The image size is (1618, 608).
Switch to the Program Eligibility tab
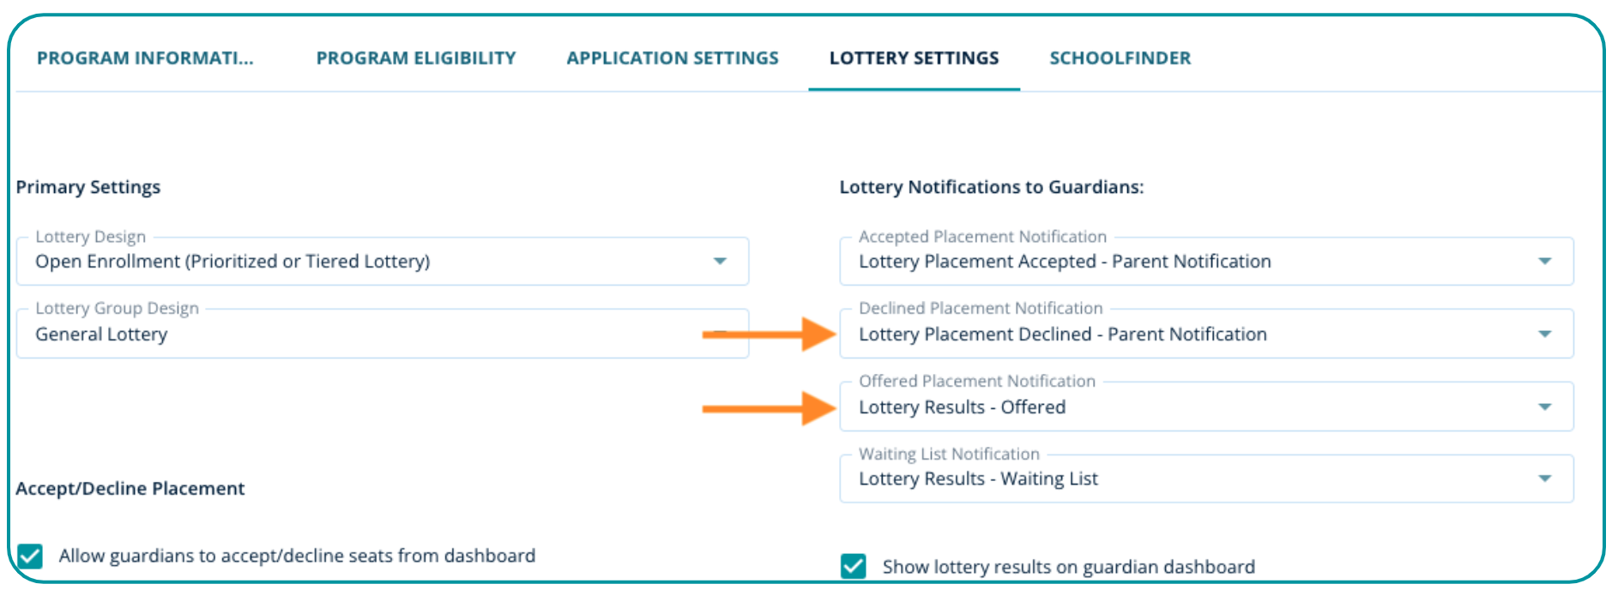click(x=416, y=58)
